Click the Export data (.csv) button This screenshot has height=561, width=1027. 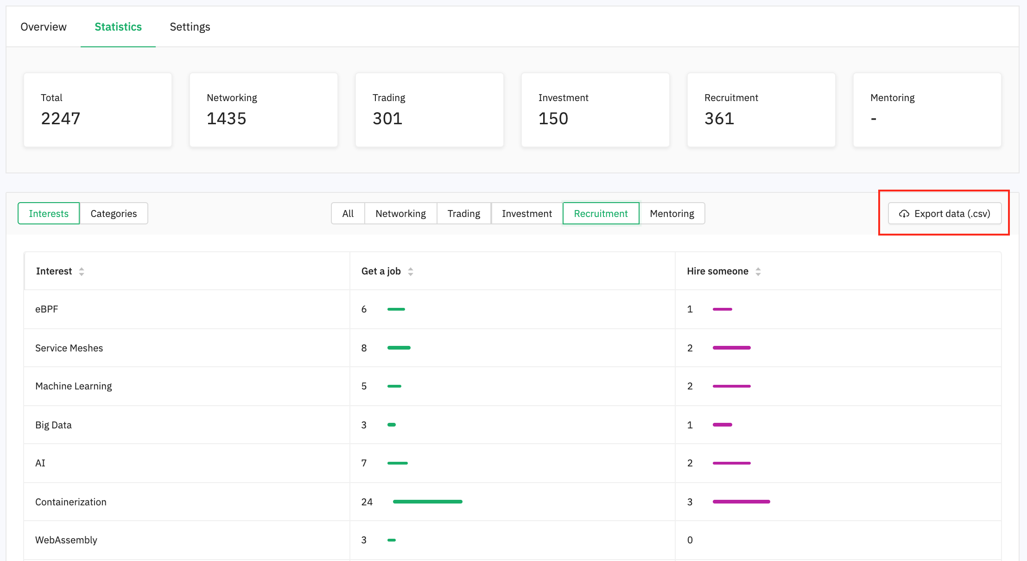pos(945,213)
